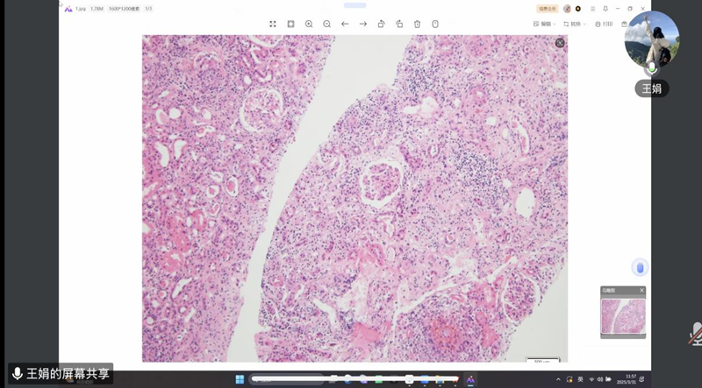Click the 王娟的屏幕共享 screen-share banner

61,374
